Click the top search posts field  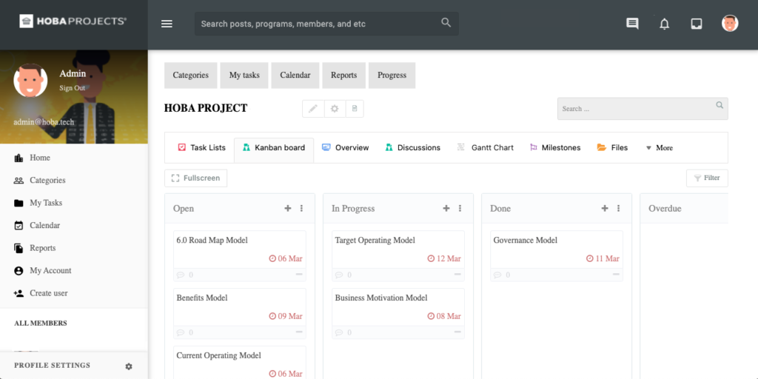[x=318, y=24]
